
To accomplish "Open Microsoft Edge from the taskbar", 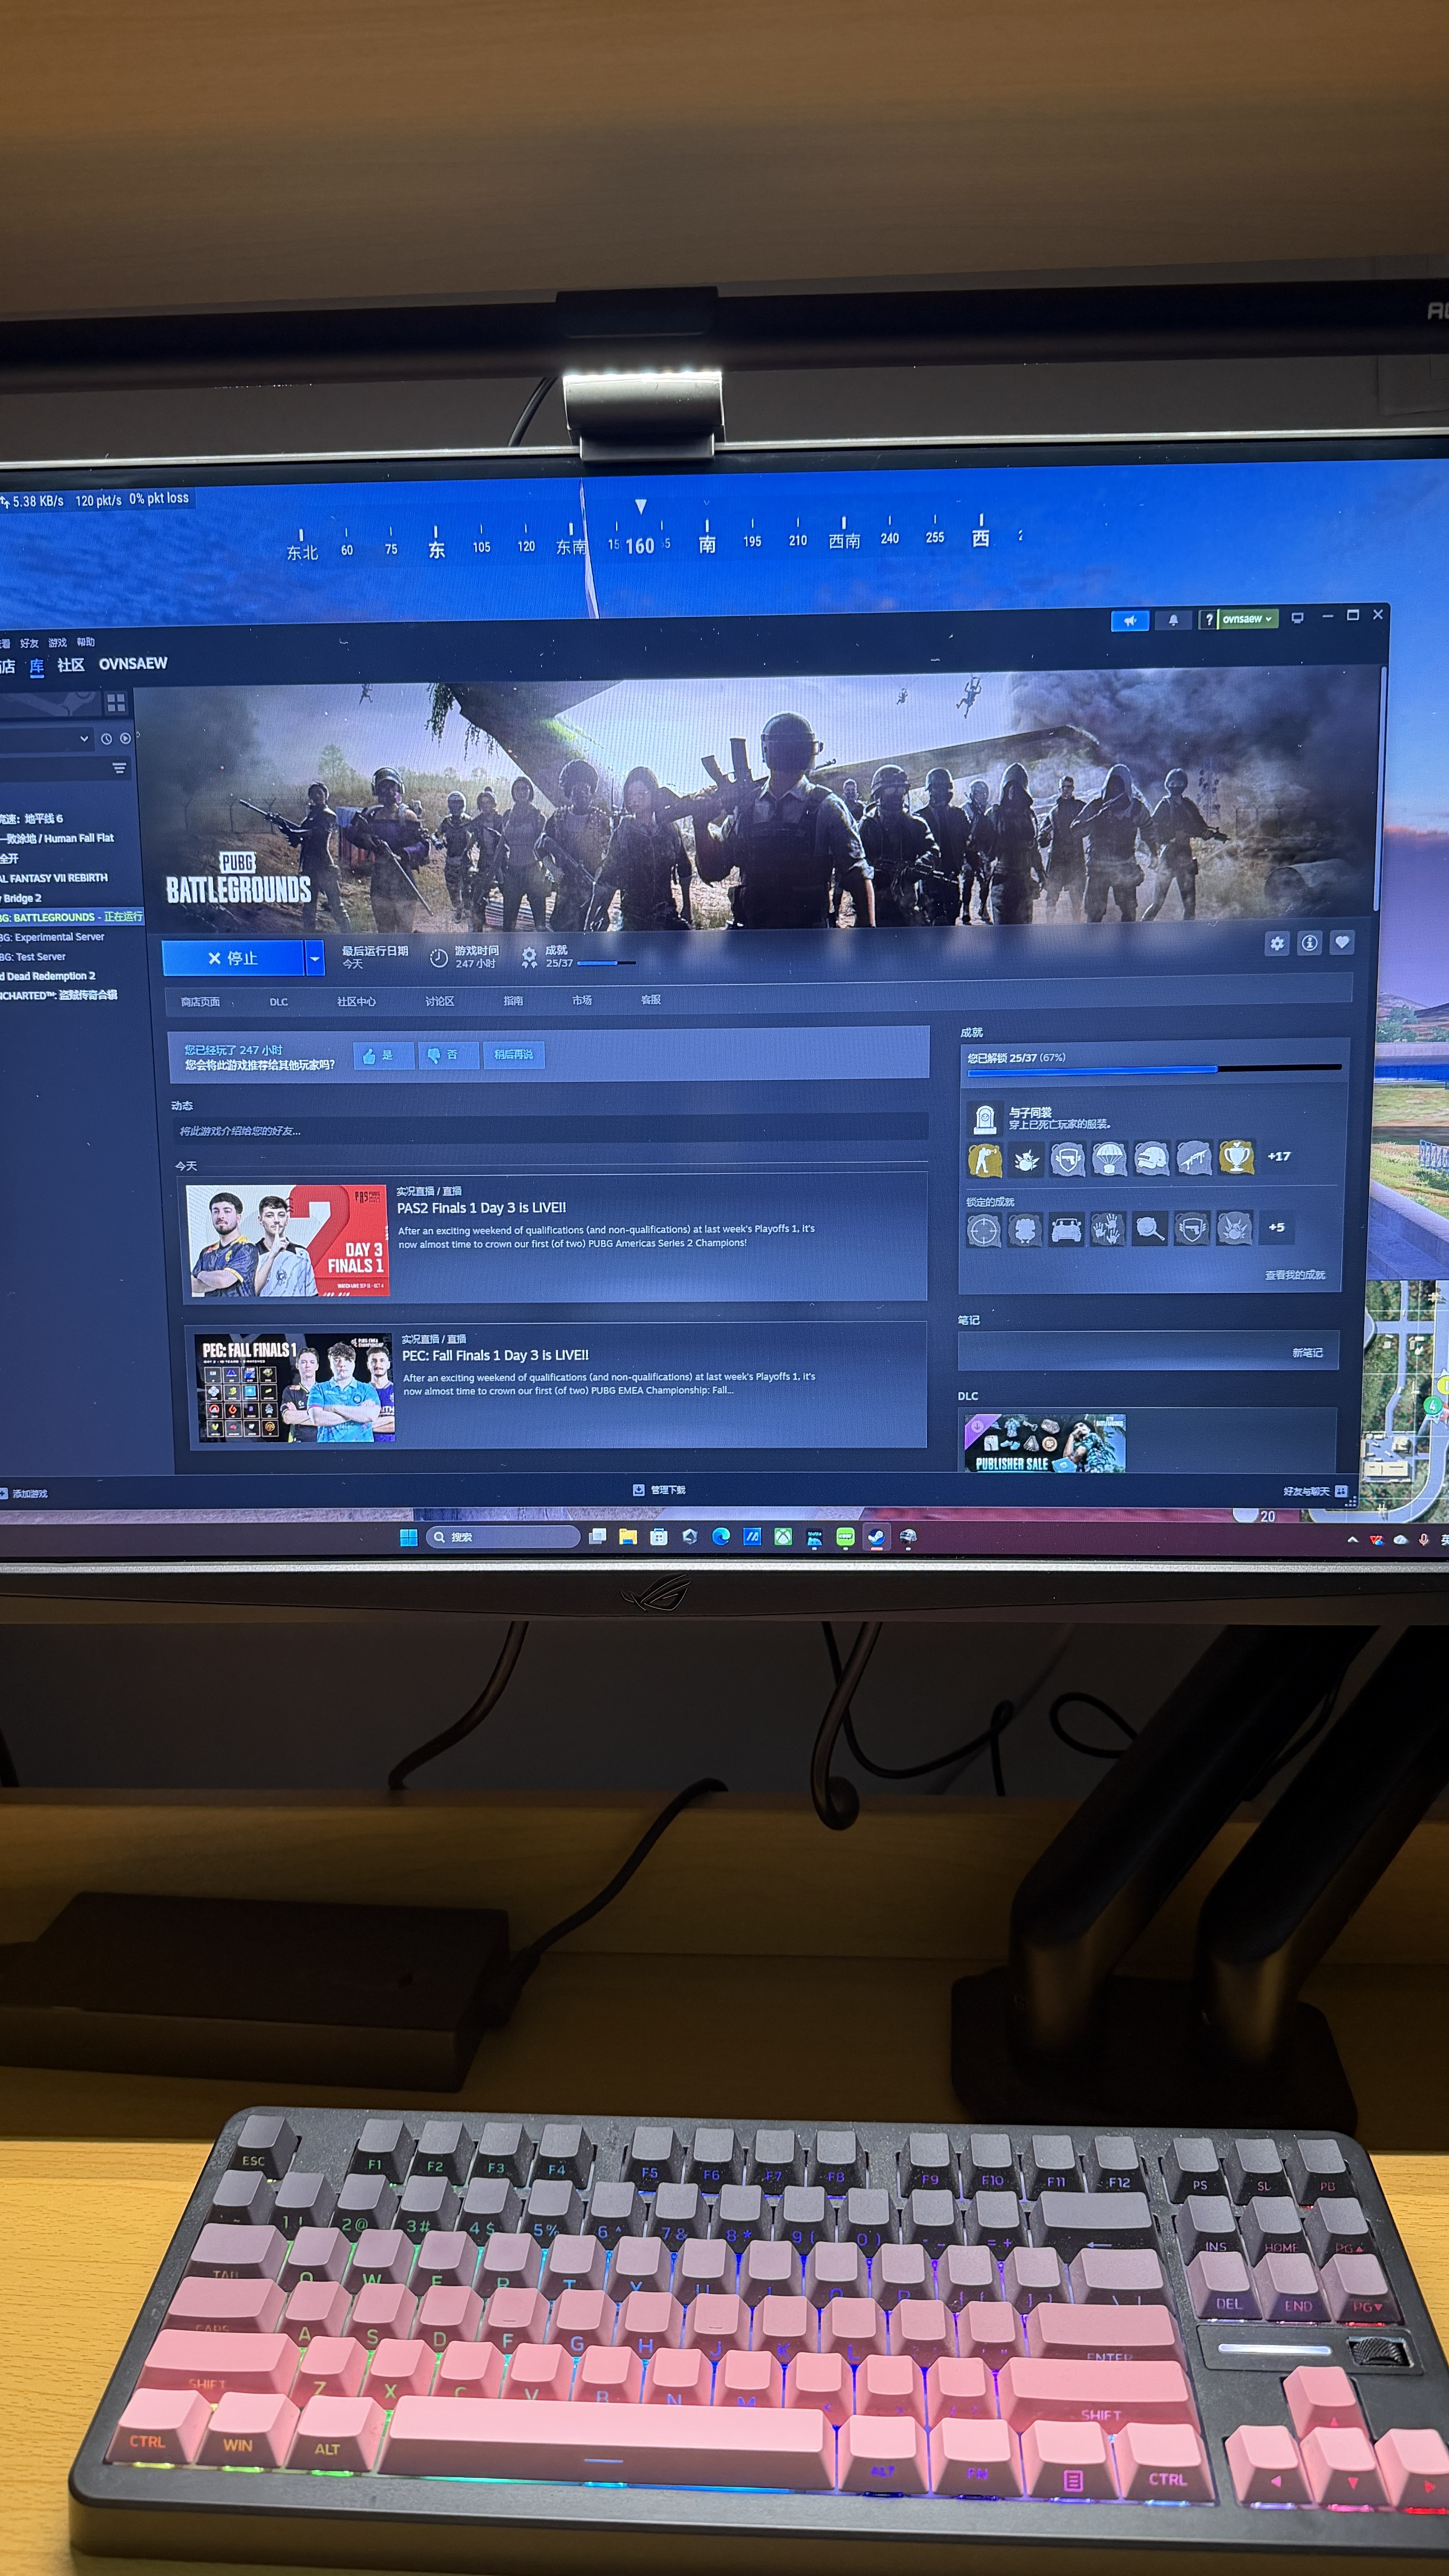I will pos(720,1537).
